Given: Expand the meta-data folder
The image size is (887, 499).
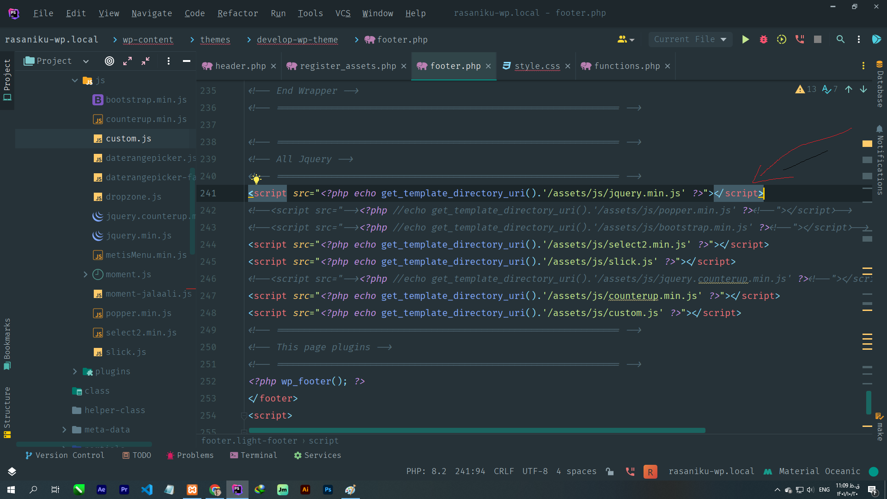Looking at the screenshot, I should click(x=64, y=430).
